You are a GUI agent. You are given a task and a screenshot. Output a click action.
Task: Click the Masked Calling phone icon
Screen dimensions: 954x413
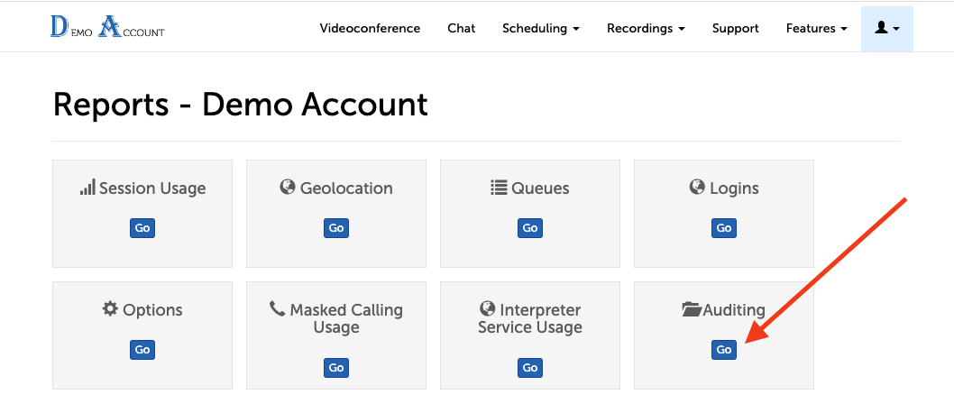click(x=277, y=309)
